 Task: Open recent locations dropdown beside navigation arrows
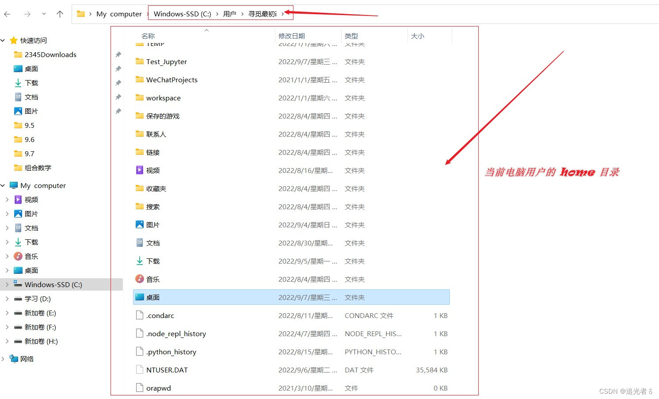pos(43,14)
